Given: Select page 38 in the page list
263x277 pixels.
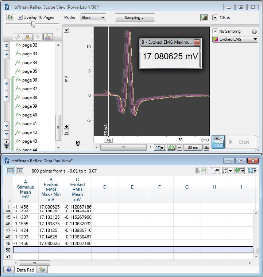Looking at the screenshot, I should [x=30, y=98].
